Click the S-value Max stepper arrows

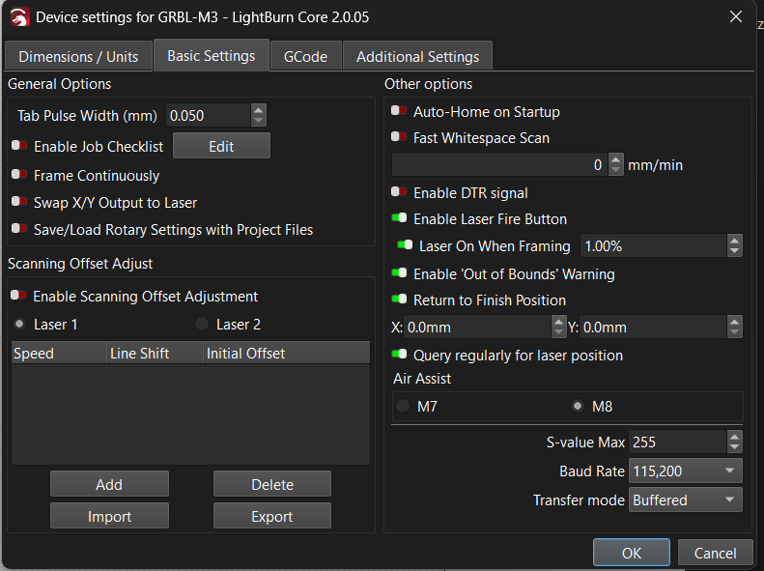click(735, 443)
